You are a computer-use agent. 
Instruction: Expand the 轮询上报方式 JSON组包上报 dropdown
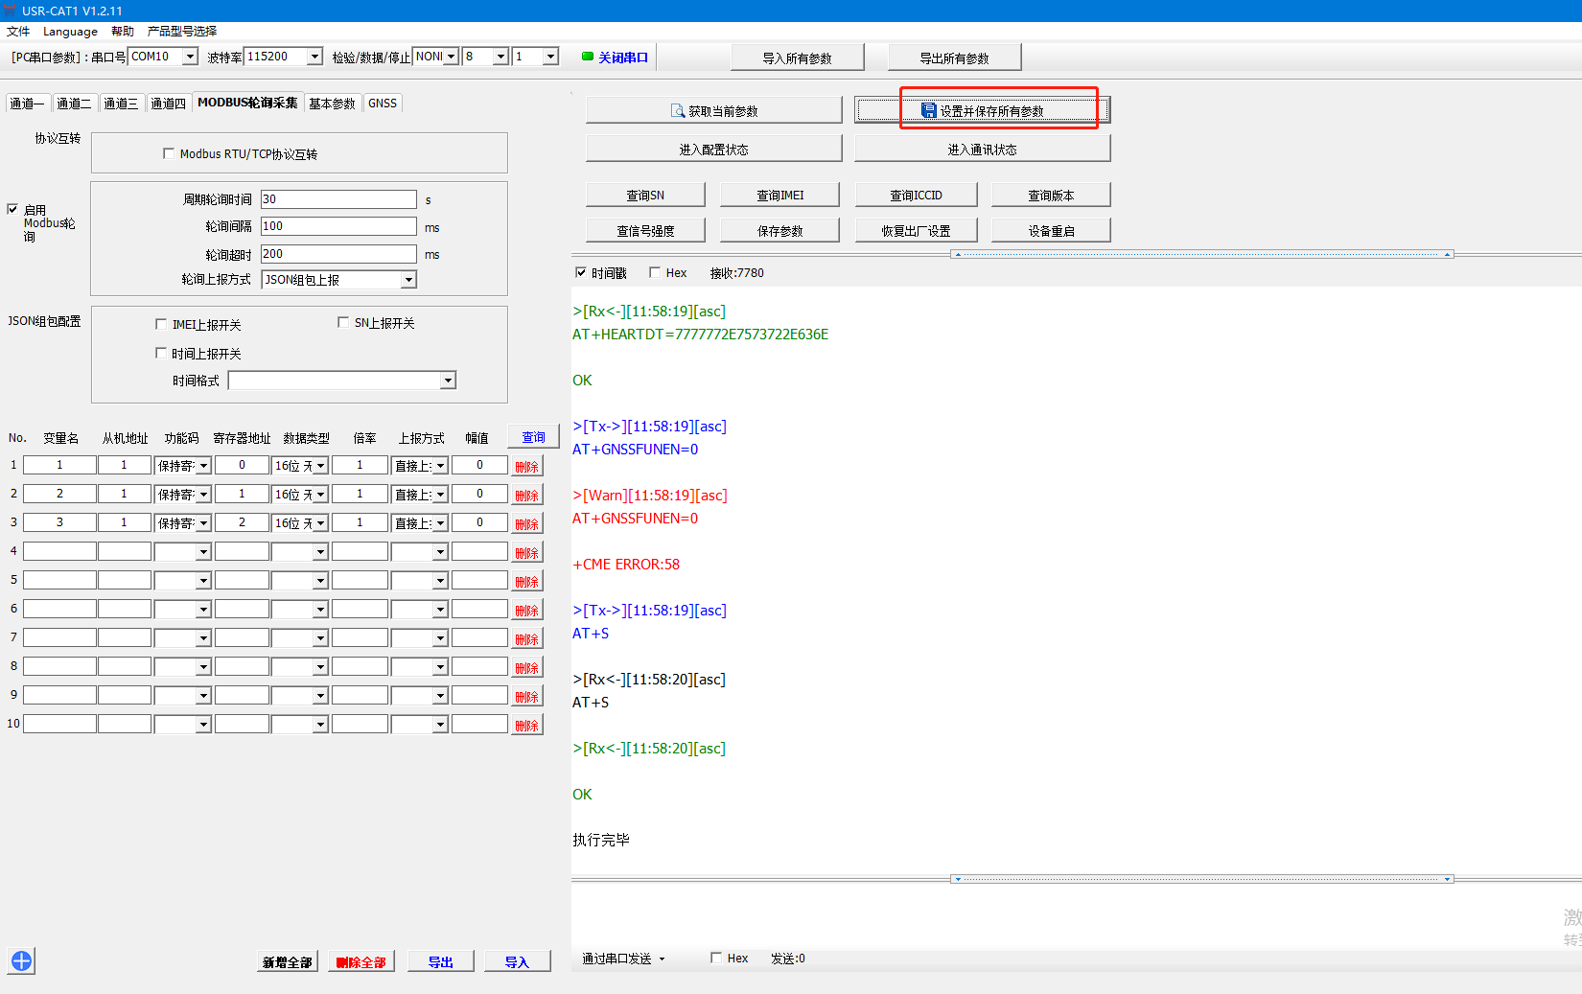[408, 280]
